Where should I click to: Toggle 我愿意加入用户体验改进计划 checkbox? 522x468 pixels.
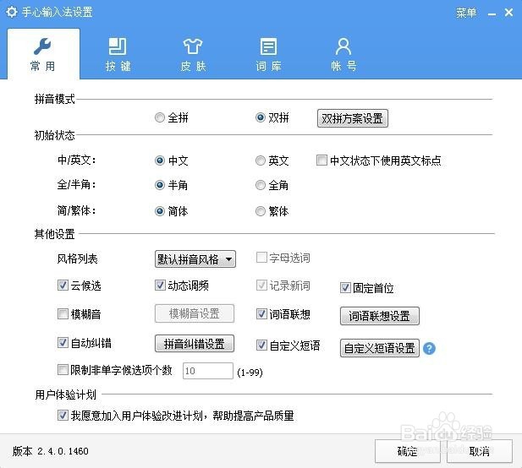click(63, 415)
